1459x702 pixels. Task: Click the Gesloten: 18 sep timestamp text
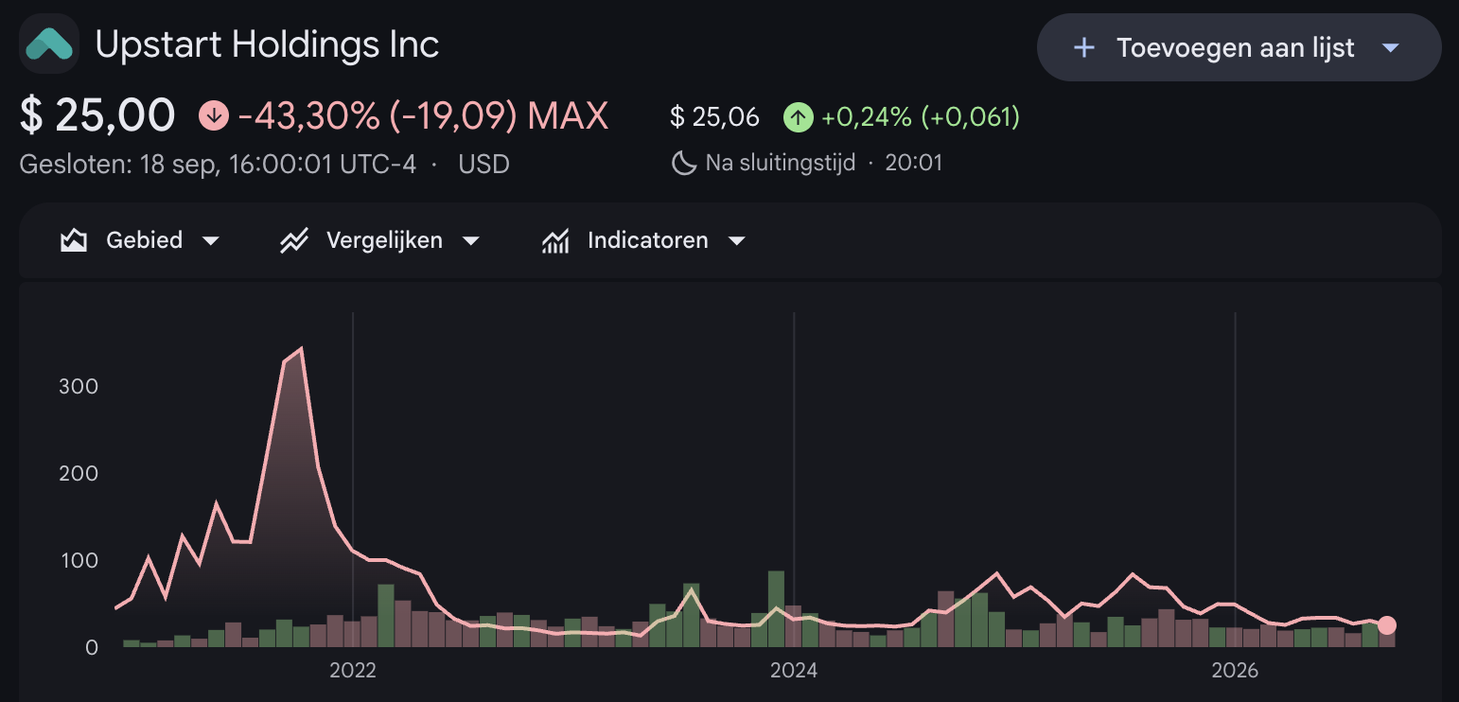point(219,164)
